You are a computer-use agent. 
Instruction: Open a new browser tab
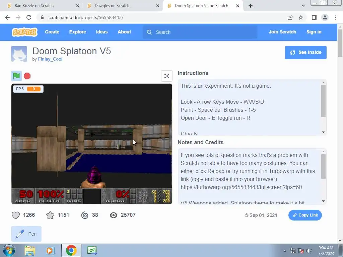click(x=251, y=6)
